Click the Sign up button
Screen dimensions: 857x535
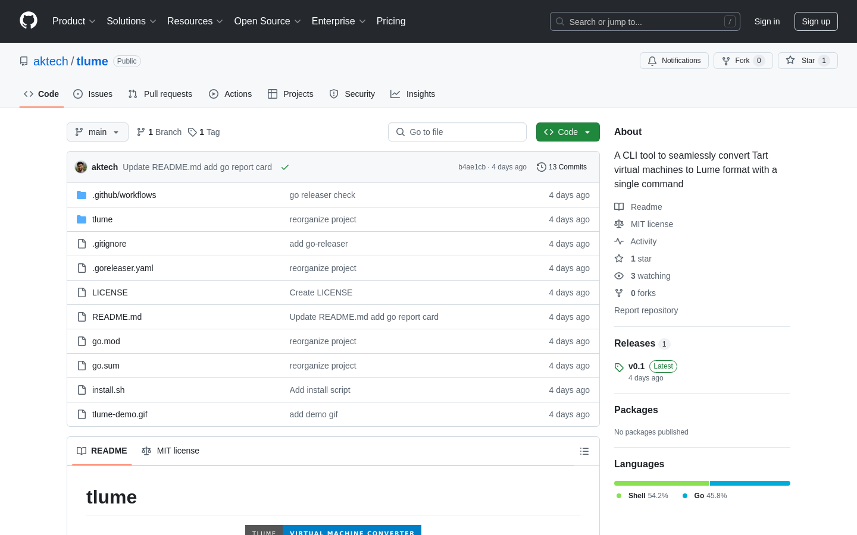click(x=815, y=21)
